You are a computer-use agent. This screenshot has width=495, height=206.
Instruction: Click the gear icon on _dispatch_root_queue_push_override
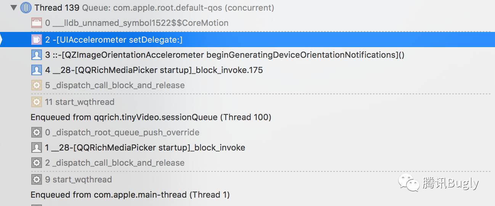(36, 133)
